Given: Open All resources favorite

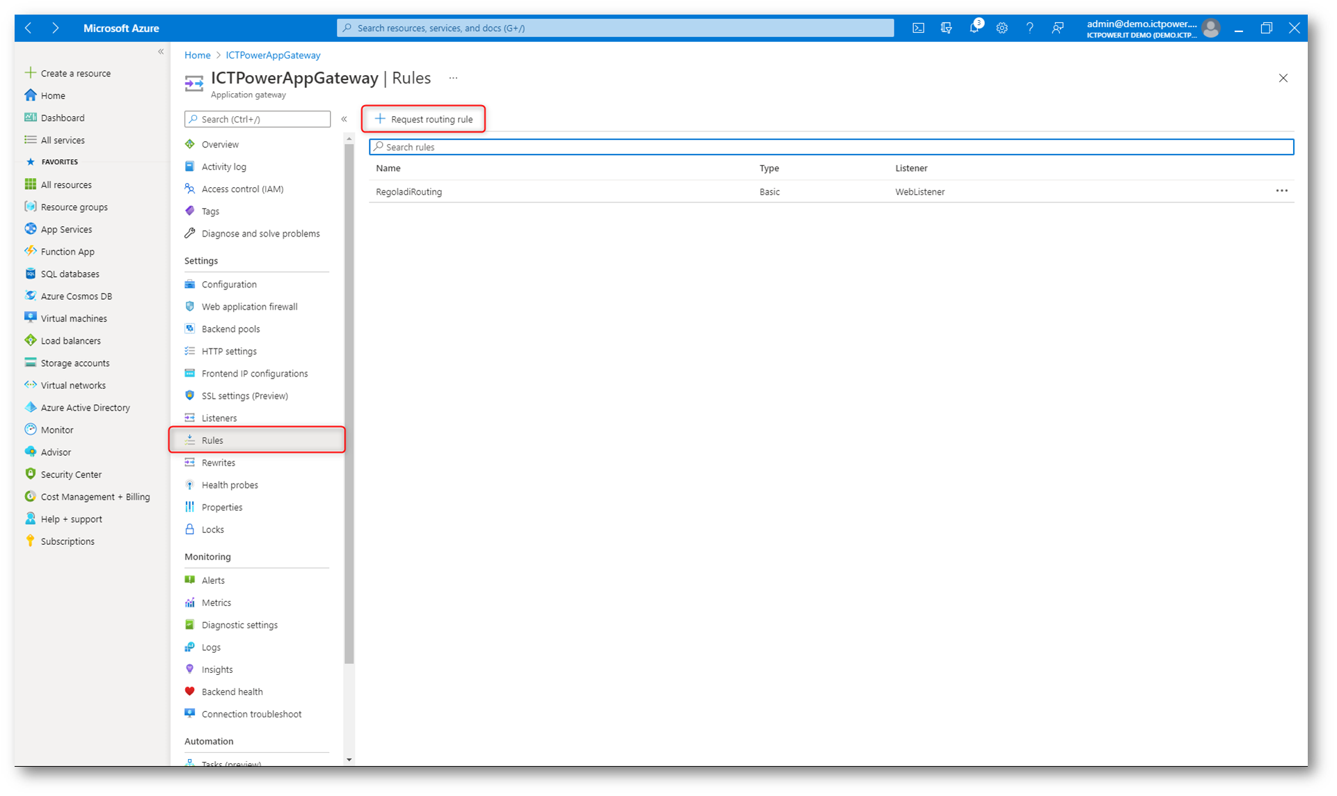Looking at the screenshot, I should tap(58, 184).
